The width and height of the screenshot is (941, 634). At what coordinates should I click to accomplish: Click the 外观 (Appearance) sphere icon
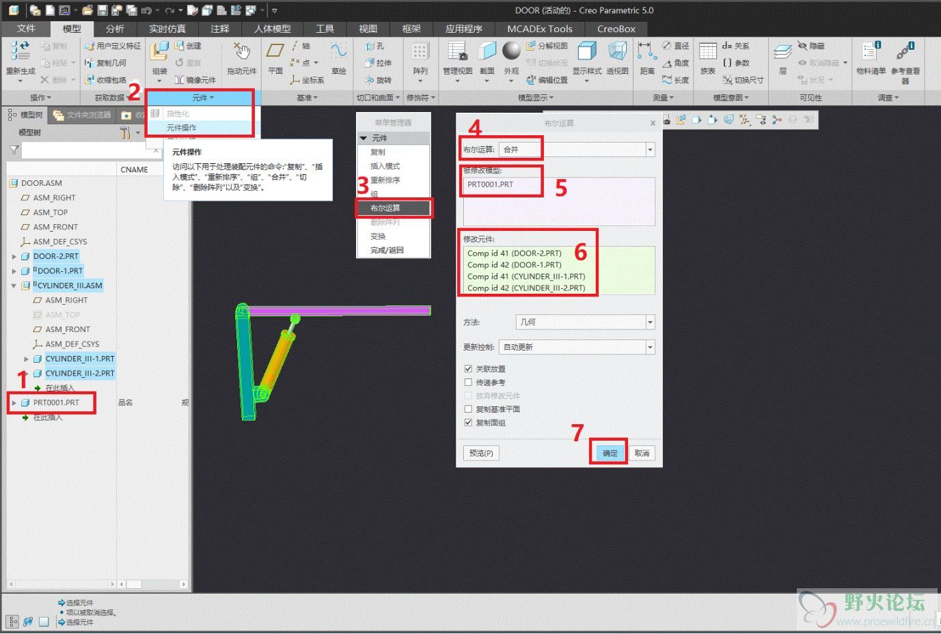(x=511, y=52)
